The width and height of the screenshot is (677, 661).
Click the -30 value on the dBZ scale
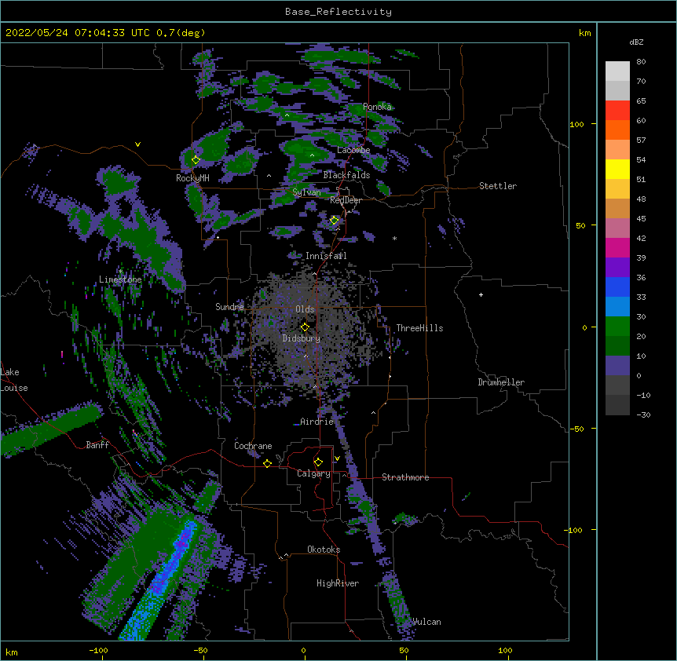point(643,414)
